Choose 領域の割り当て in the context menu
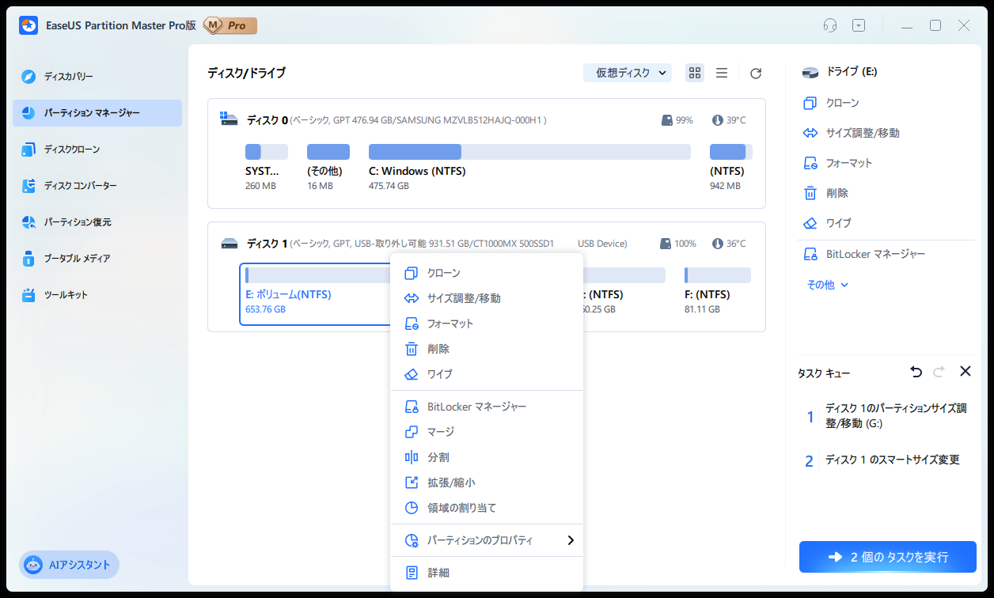This screenshot has width=994, height=598. tap(487, 508)
